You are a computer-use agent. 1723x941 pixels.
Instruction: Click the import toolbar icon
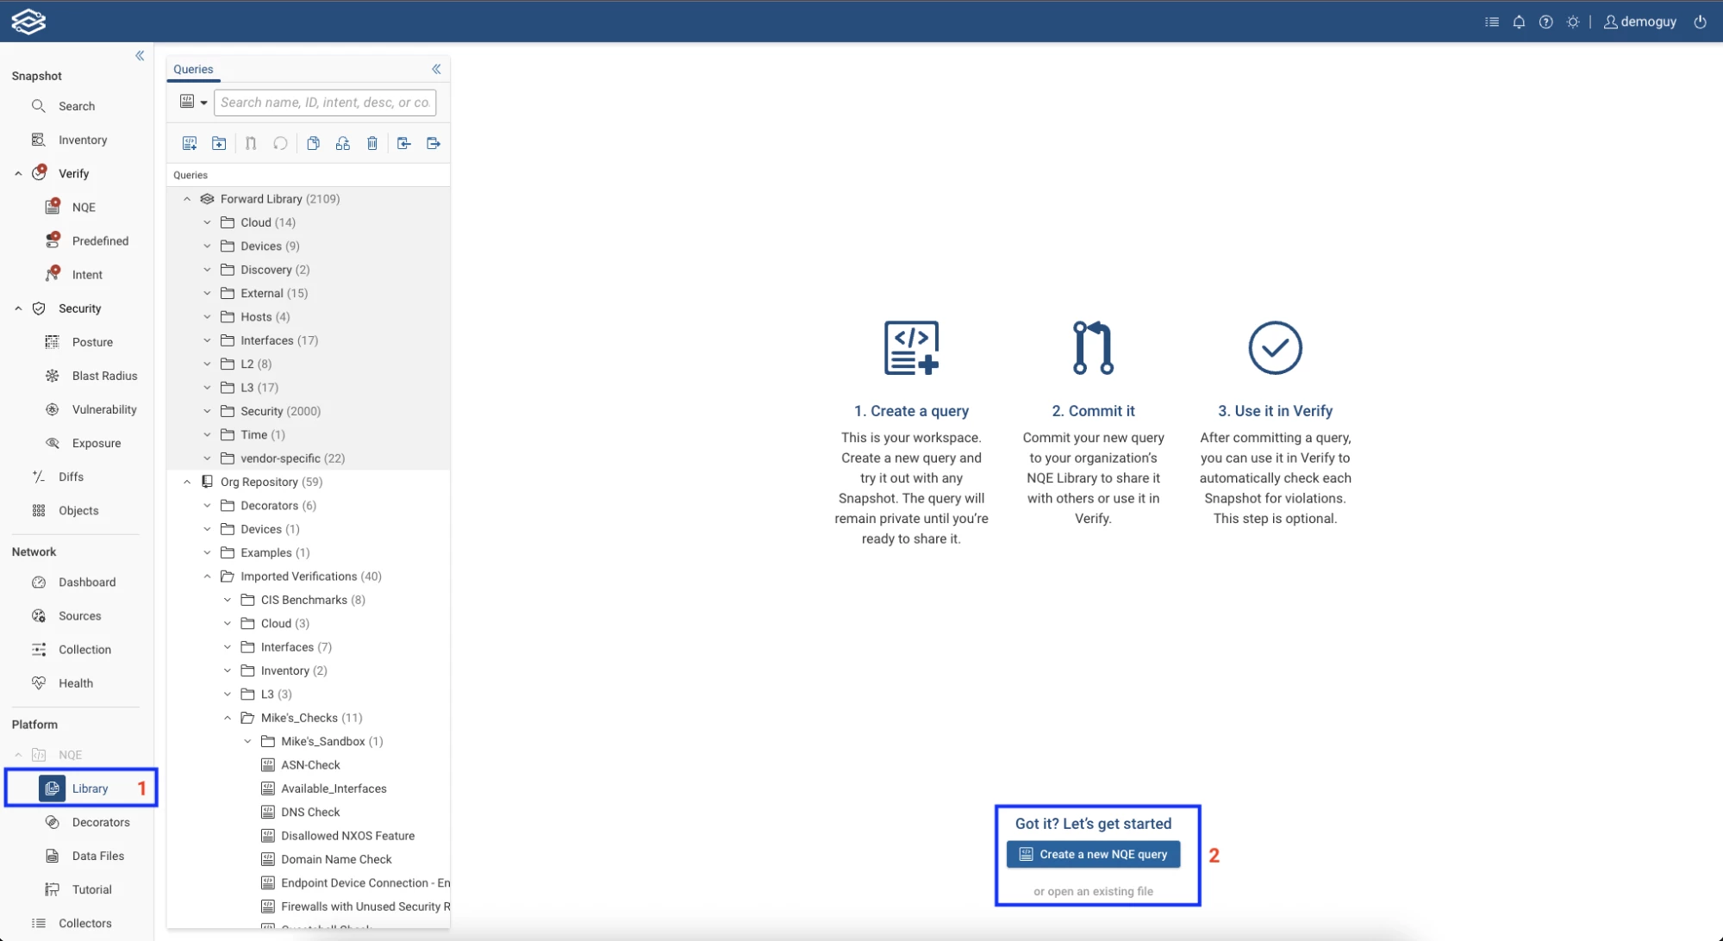pyautogui.click(x=403, y=143)
